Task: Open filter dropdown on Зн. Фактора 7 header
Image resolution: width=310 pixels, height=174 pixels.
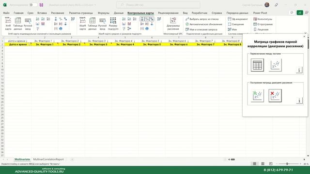Action: pyautogui.click(x=215, y=41)
